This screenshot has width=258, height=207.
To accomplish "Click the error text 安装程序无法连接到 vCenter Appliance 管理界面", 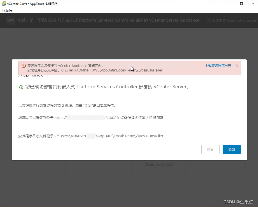I will point(66,66).
